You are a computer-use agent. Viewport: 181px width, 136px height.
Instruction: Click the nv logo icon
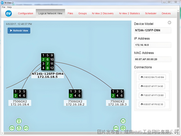(8, 13)
